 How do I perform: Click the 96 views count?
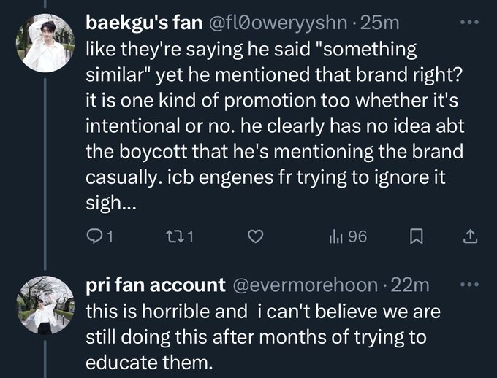[357, 236]
